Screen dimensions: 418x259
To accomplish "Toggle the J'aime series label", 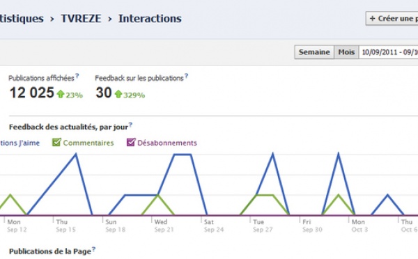I will [20, 143].
